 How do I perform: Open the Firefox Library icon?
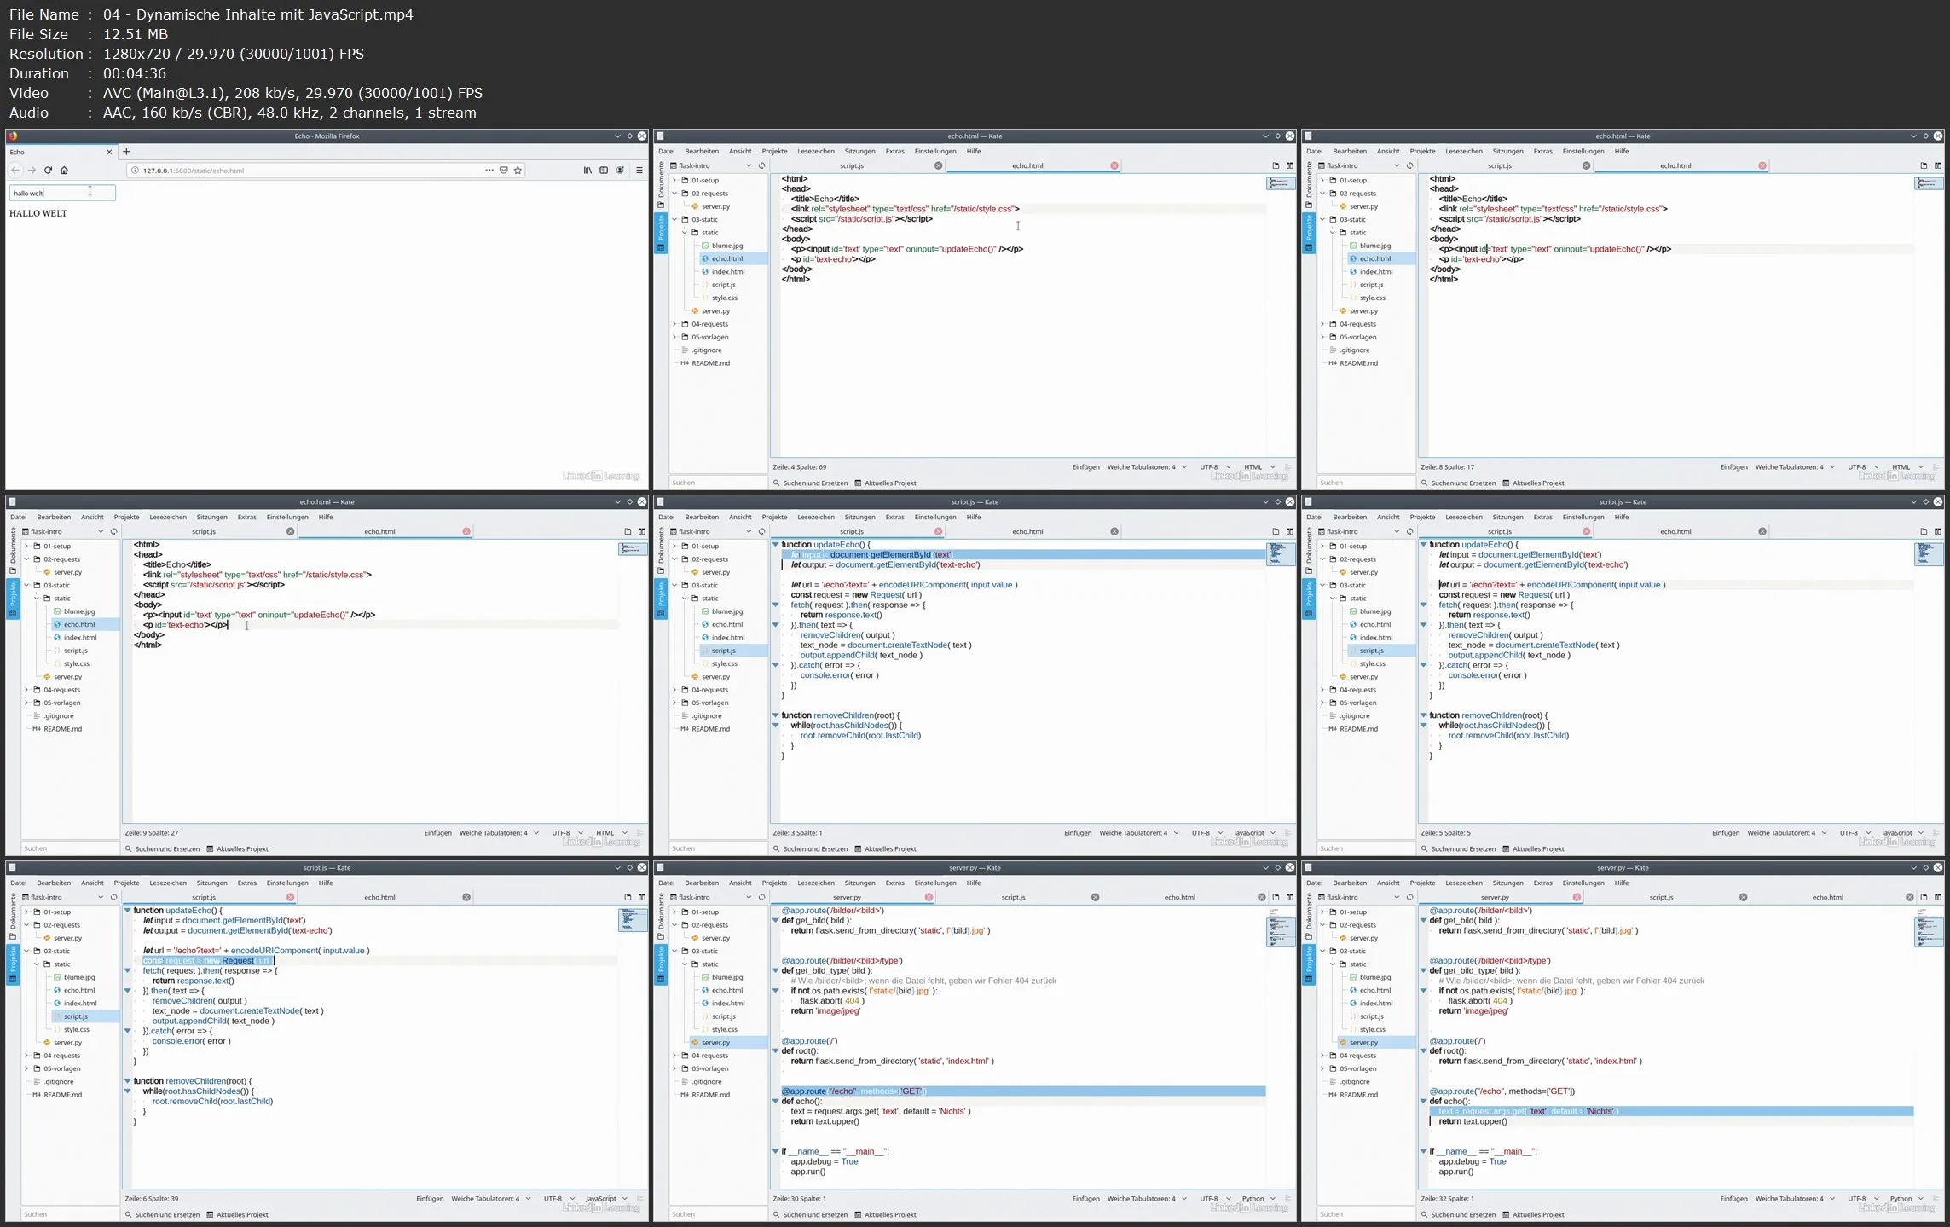(x=587, y=171)
